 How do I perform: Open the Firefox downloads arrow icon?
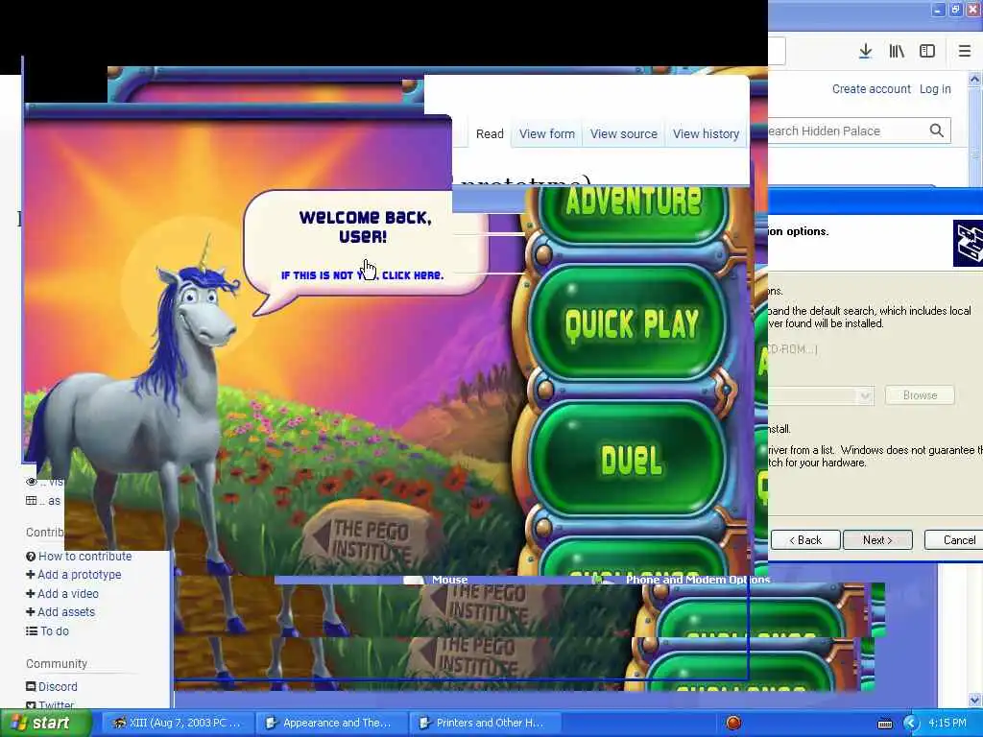(x=865, y=52)
